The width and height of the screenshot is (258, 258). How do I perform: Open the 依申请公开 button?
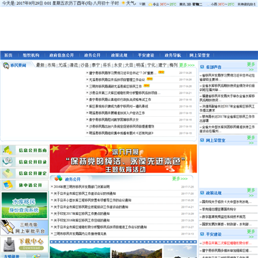point(24,185)
